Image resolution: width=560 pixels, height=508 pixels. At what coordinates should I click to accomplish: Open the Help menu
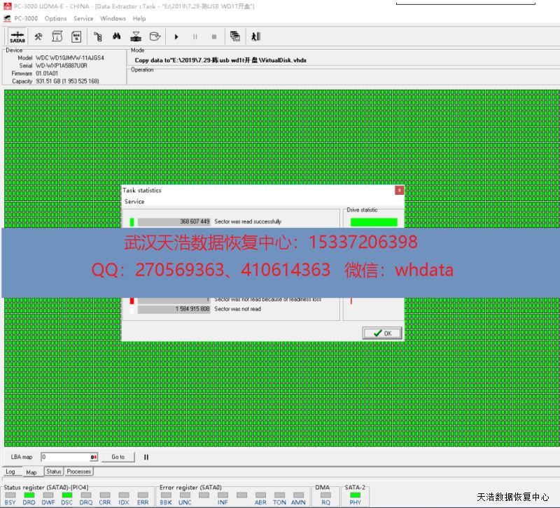coord(139,18)
